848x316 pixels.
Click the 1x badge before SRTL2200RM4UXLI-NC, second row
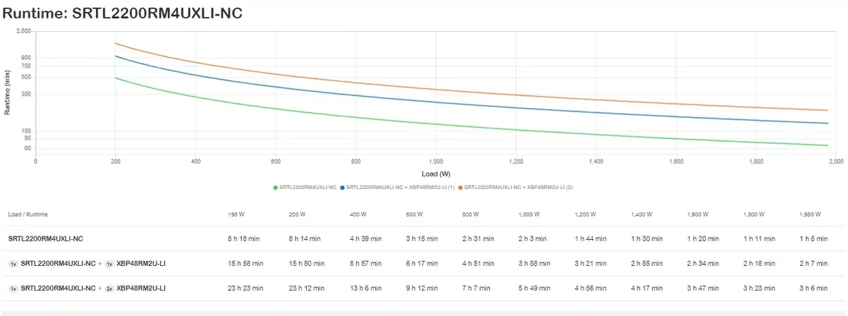13,264
